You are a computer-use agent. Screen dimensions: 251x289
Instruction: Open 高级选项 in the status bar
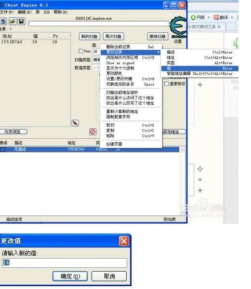[14, 220]
